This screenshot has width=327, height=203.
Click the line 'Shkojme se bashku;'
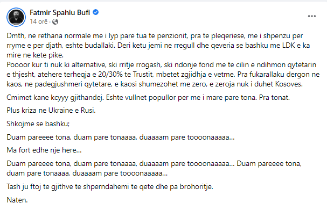click(x=38, y=124)
